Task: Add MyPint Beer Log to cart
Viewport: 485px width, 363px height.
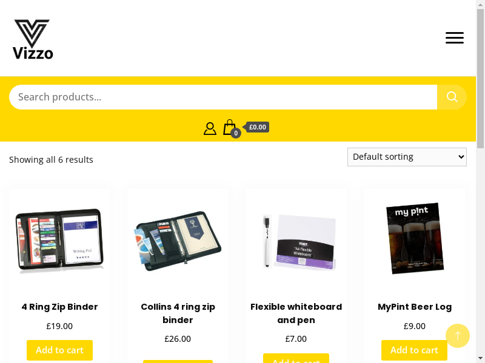Action: point(414,350)
